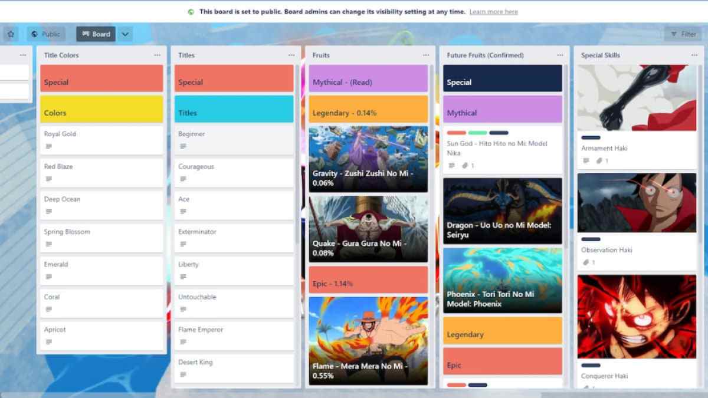Open the red Special card in Title Colors
Image resolution: width=708 pixels, height=398 pixels.
coord(101,78)
